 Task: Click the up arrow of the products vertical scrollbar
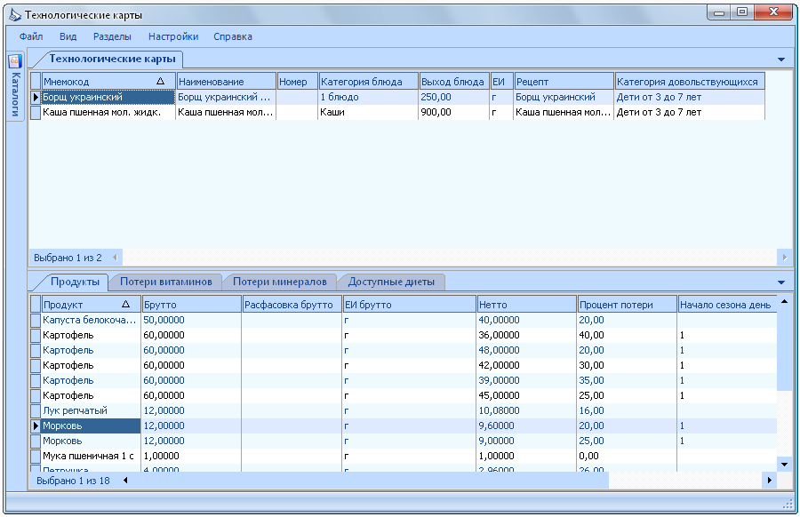pyautogui.click(x=784, y=301)
